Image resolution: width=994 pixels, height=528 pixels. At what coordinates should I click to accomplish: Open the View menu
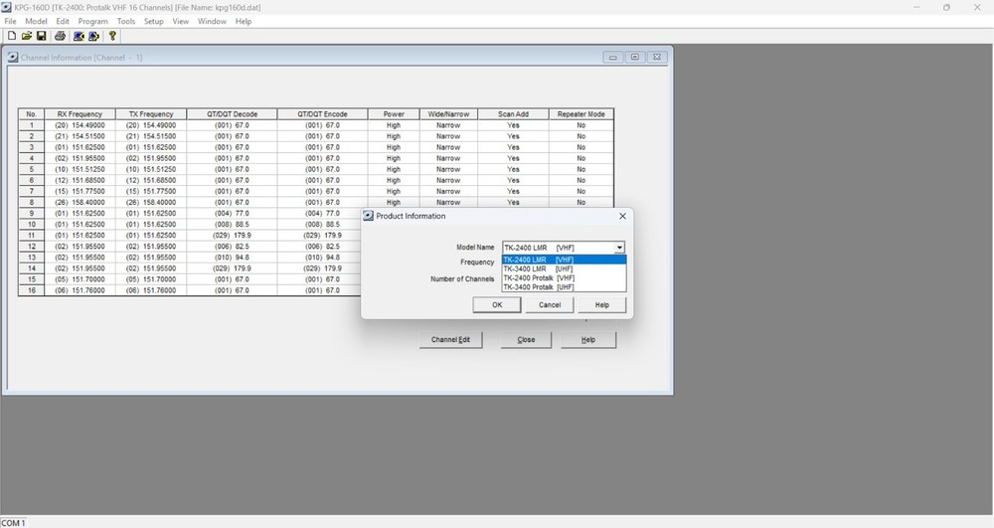point(181,21)
